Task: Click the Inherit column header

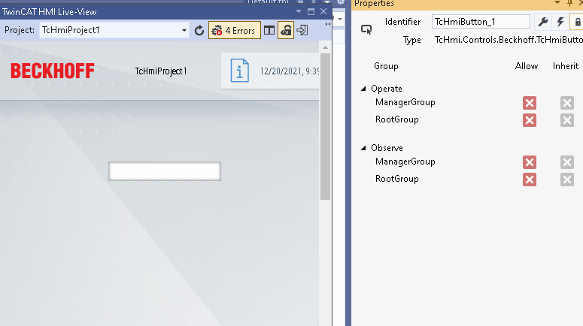Action: [x=566, y=66]
